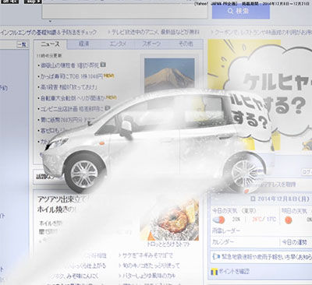
Task: Open the スポーツ tab
Action: [x=151, y=44]
